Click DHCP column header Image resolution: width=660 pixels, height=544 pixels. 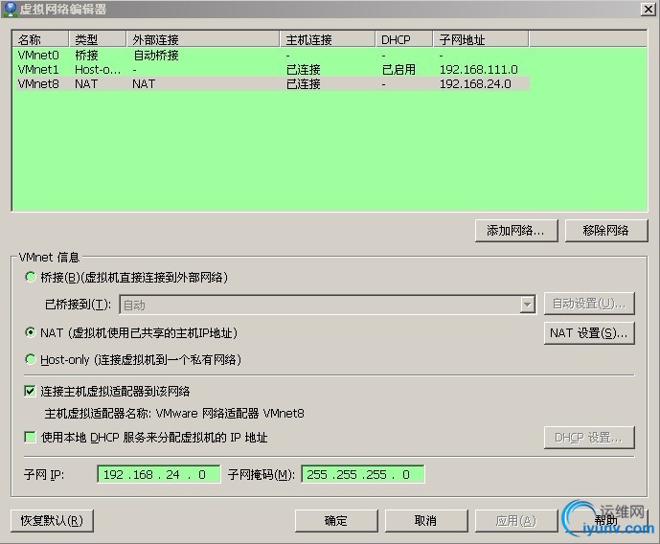coord(404,39)
